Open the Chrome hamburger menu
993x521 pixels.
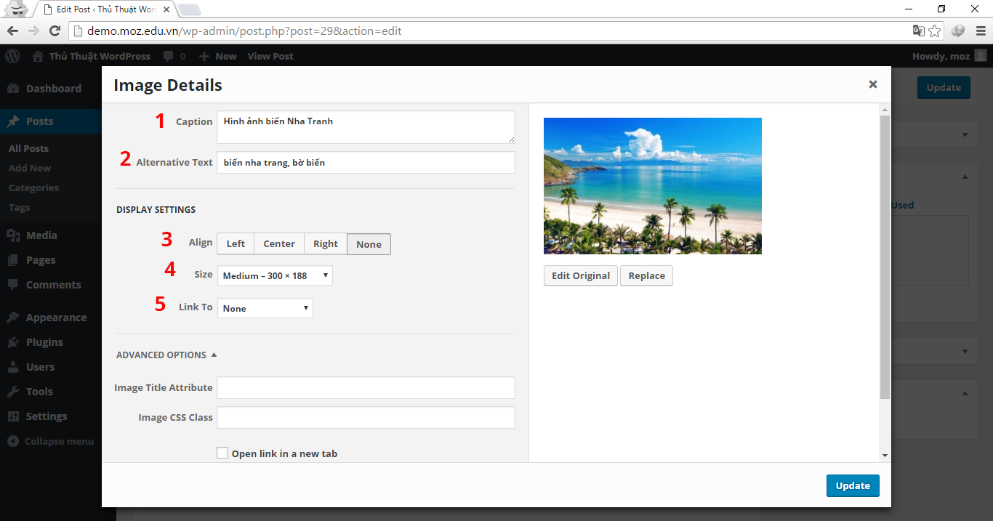(980, 31)
